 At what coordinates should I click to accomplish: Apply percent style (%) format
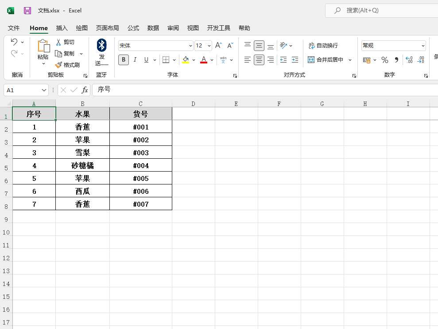385,60
